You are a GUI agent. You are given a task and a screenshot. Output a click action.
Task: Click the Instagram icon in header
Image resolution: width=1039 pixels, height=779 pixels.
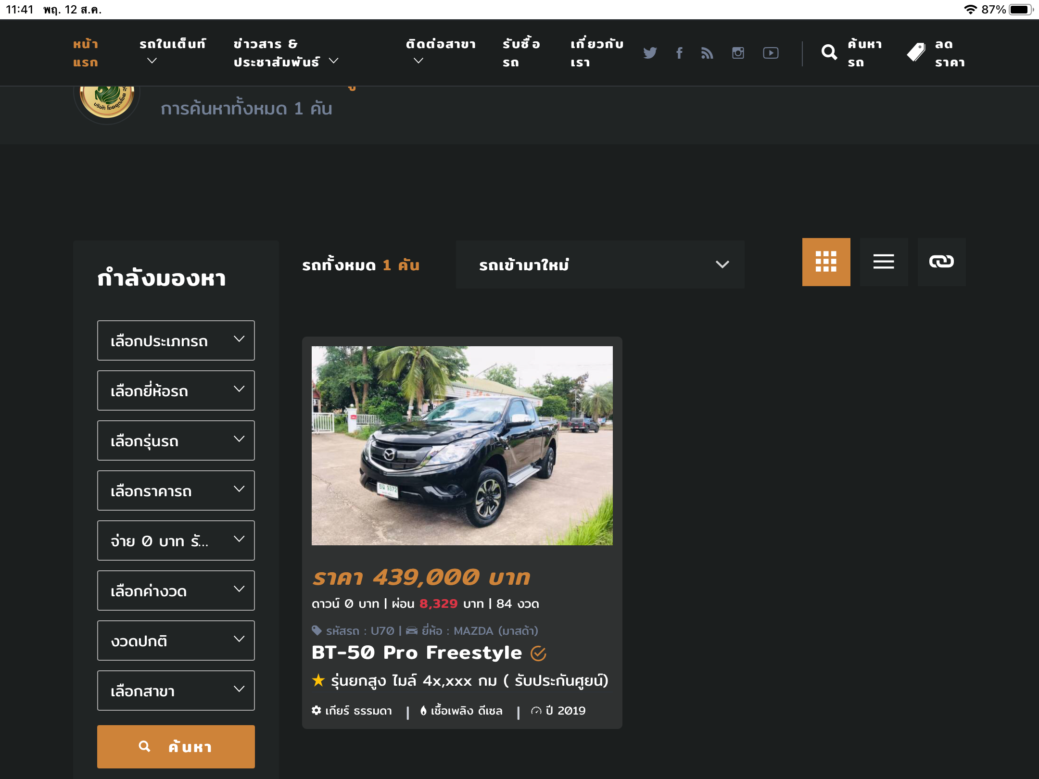click(x=738, y=53)
